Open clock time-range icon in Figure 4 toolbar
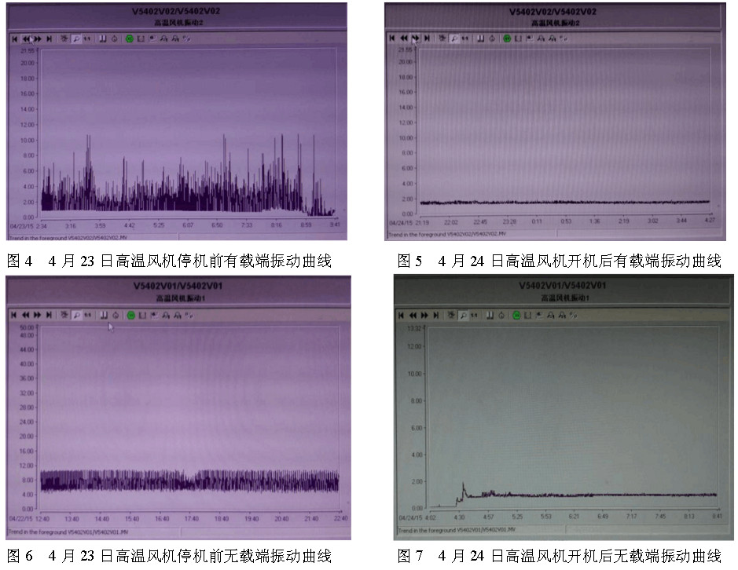The width and height of the screenshot is (738, 570). [115, 39]
